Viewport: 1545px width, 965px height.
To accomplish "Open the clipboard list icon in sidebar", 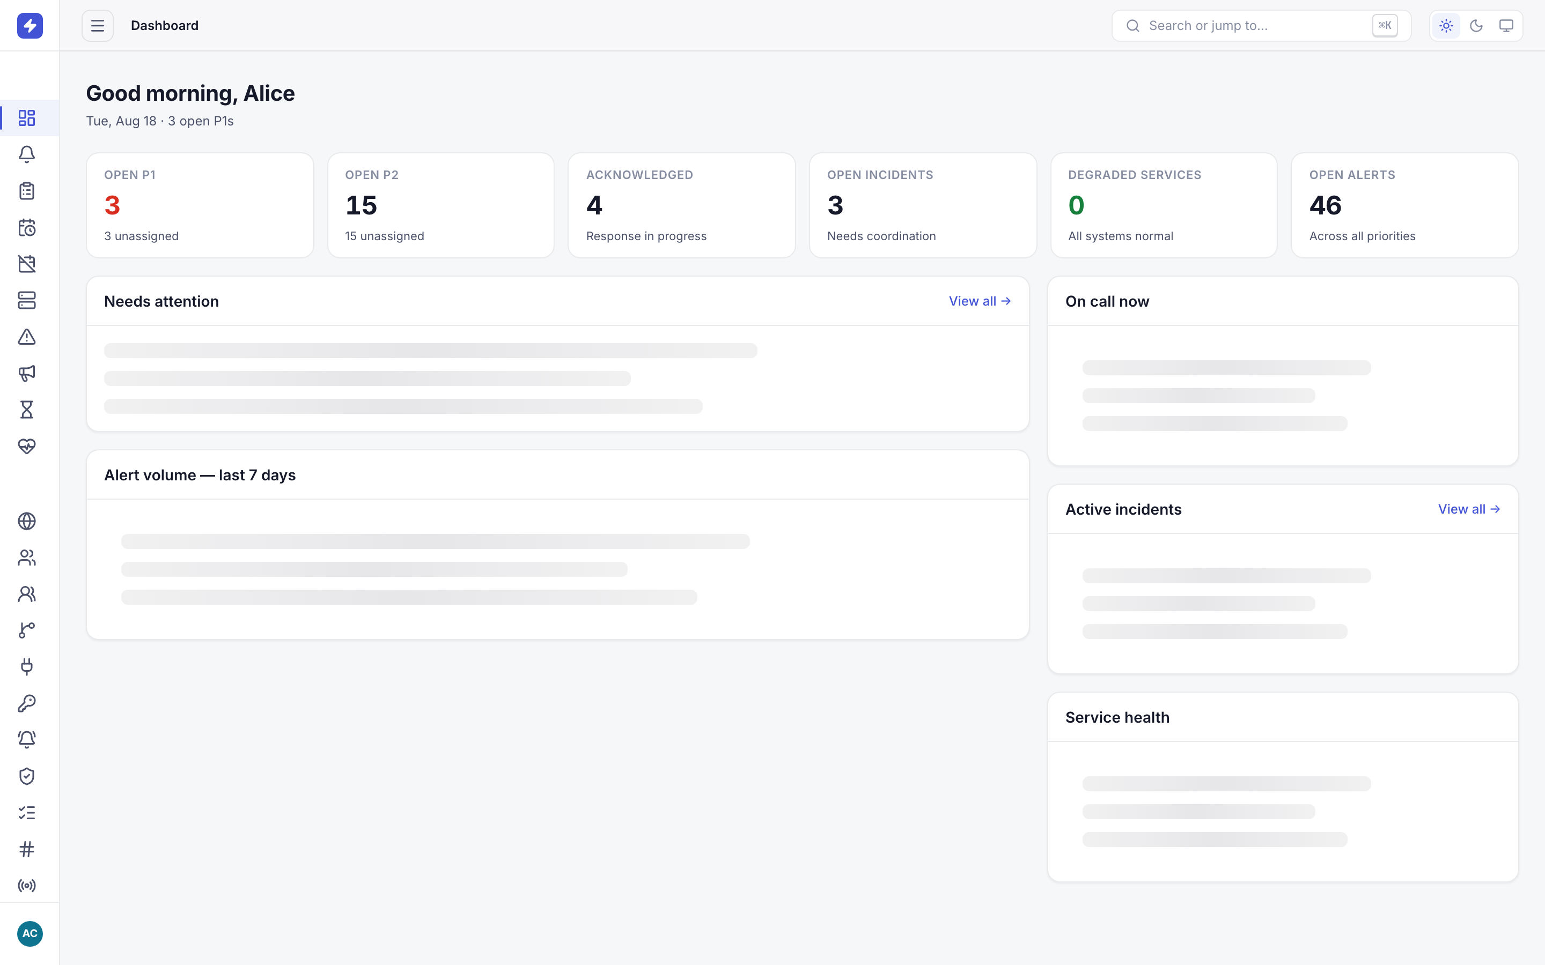I will tap(27, 191).
